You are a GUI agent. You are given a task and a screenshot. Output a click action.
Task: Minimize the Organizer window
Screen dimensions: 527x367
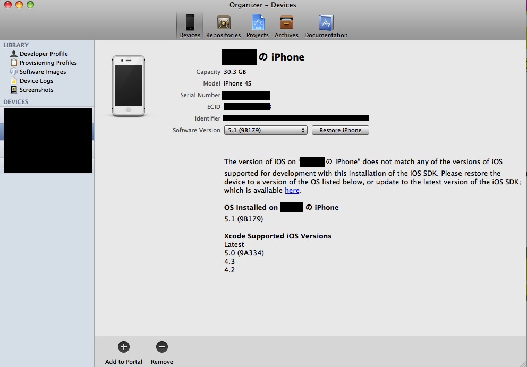(x=19, y=5)
